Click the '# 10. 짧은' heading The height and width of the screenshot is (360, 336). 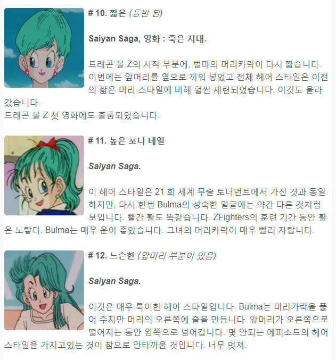[107, 13]
